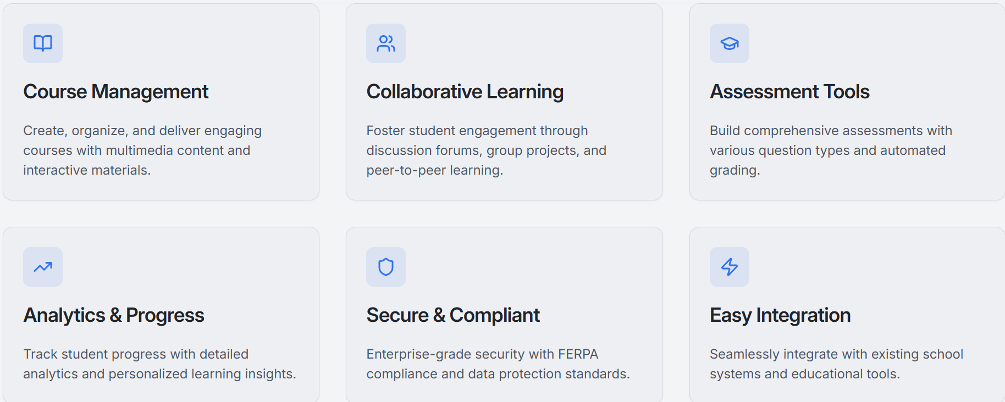Click the shield icon for Secure & Compliant
1005x402 pixels.
pyautogui.click(x=386, y=267)
